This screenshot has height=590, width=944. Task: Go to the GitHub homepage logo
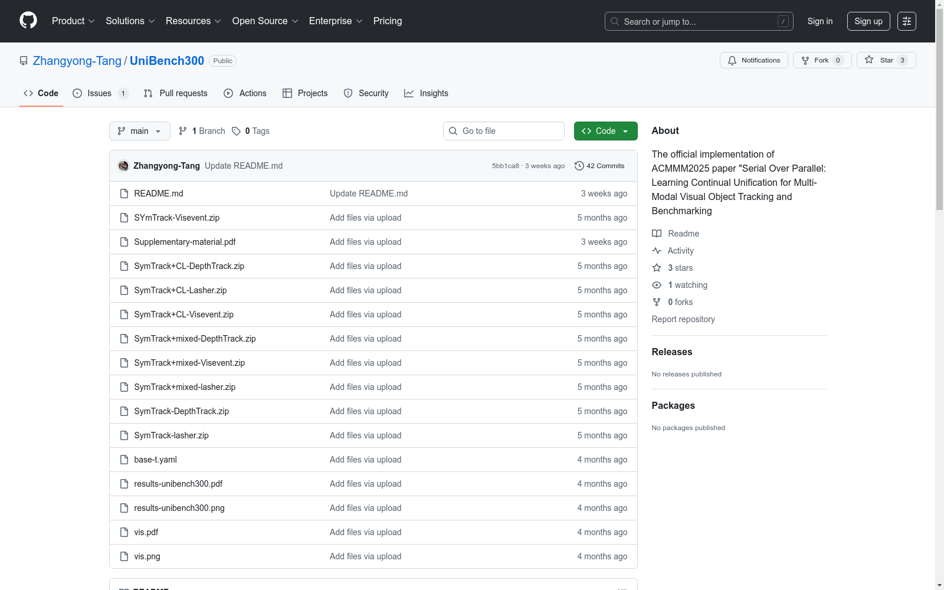pos(28,21)
